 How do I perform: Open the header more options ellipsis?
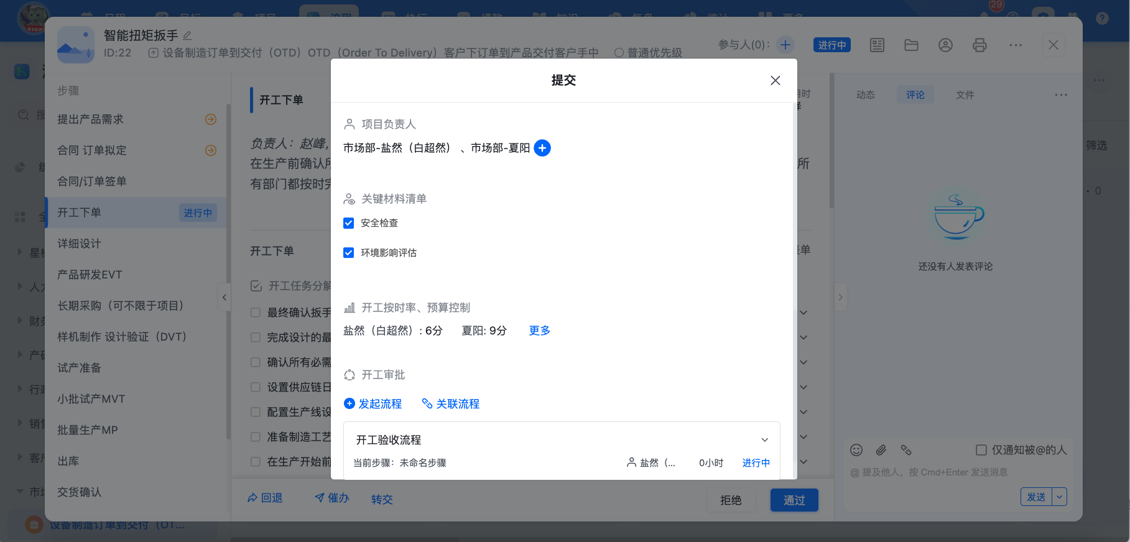1016,45
